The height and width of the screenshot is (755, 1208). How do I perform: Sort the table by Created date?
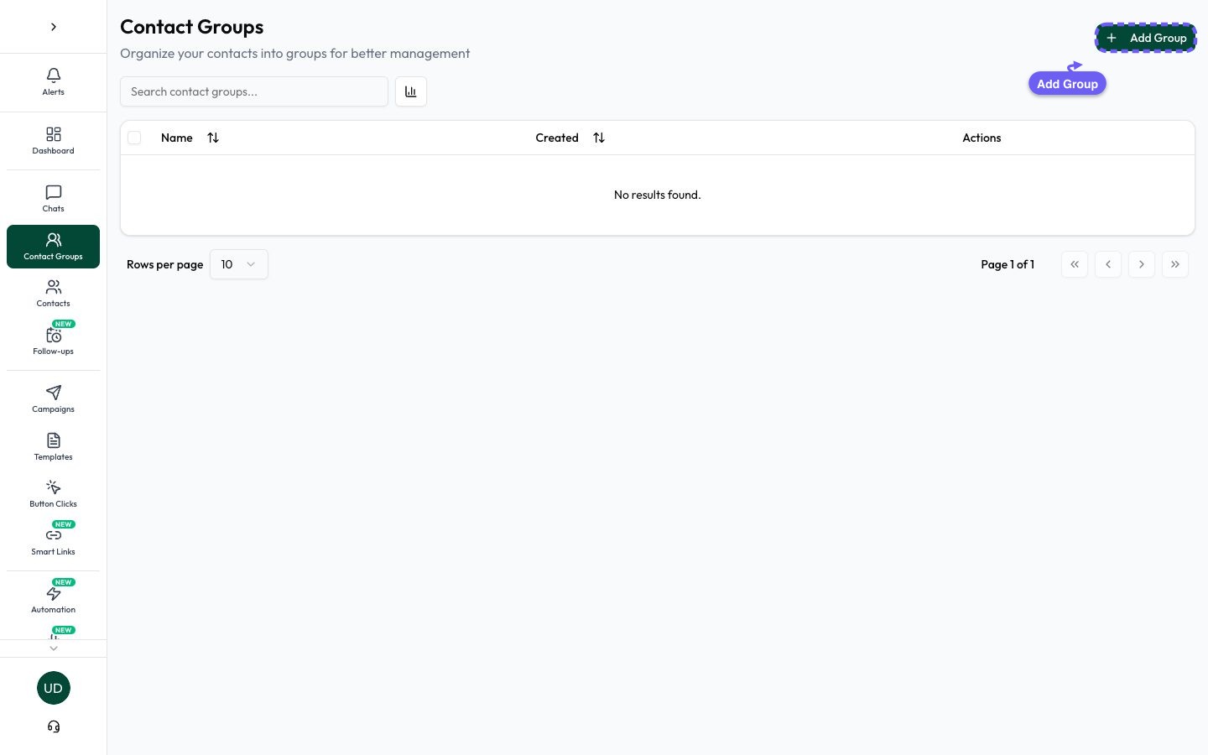pos(570,138)
